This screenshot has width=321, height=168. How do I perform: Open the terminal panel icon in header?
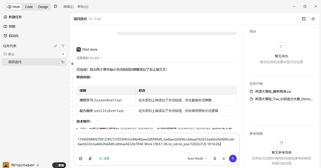coord(304,19)
